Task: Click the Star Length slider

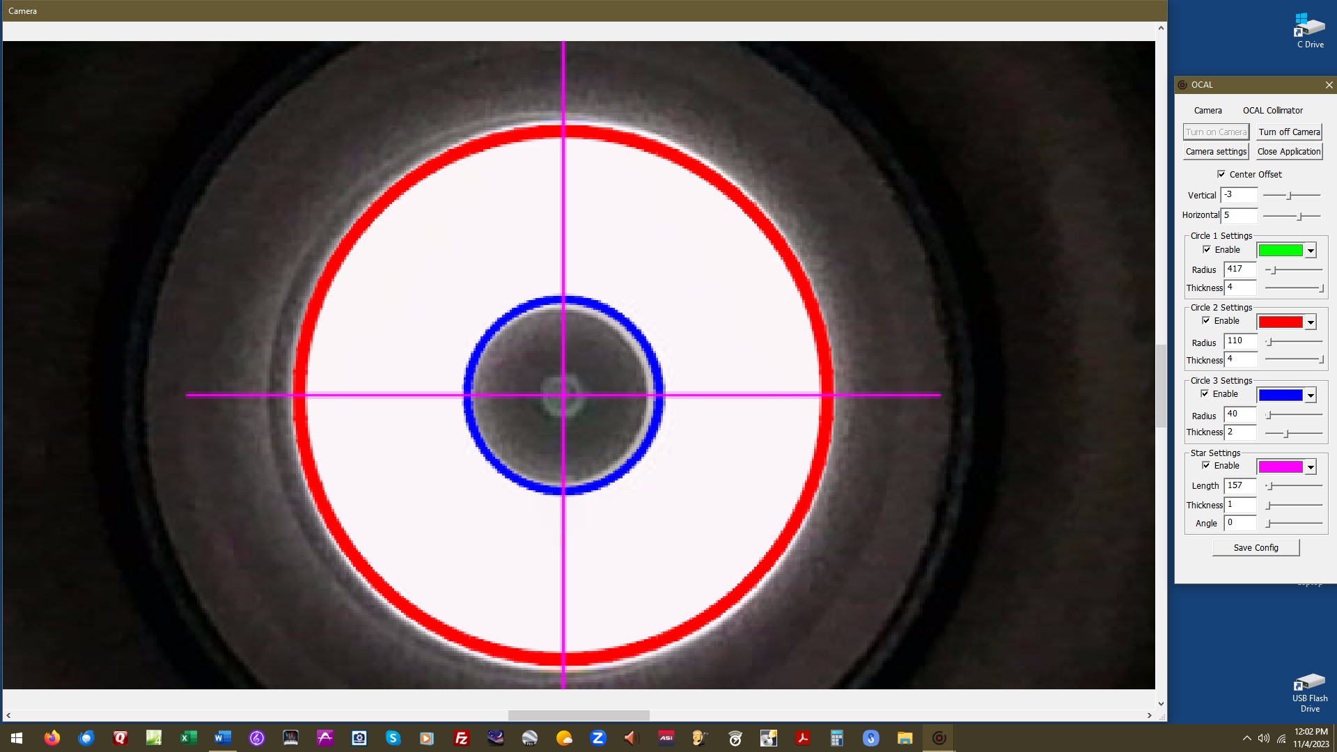Action: [1293, 485]
